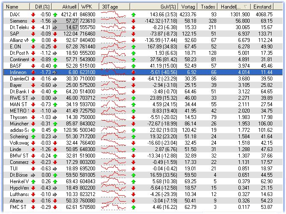Click gray neutral arrow beside RWE ST name

(x=33, y=98)
